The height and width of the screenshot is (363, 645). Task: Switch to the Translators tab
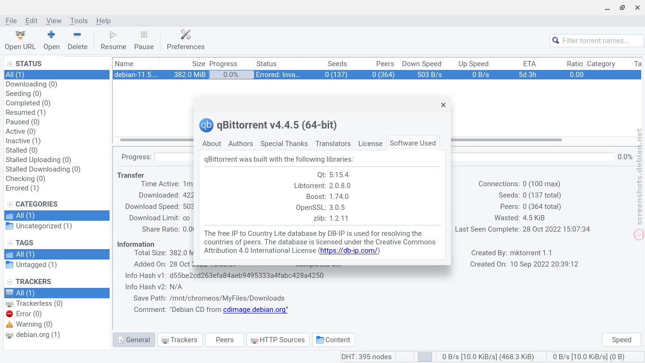333,144
